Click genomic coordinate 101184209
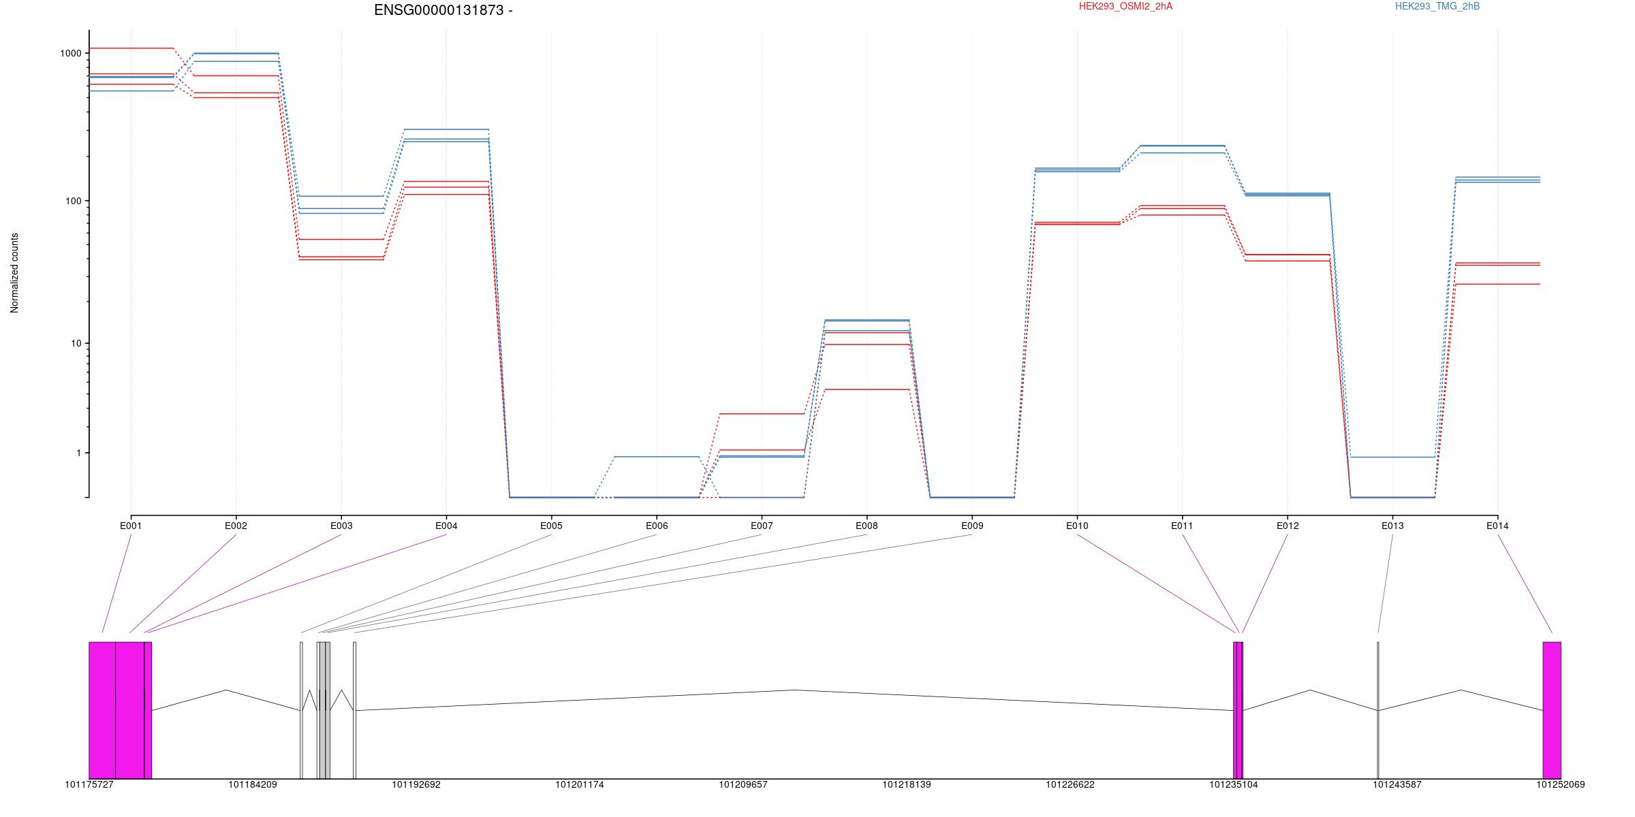Viewport: 1635px width, 817px height. click(253, 784)
